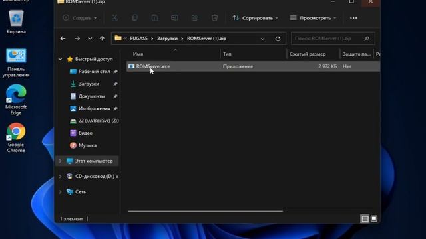Click the 2 972 KB size cell
The width and height of the screenshot is (426, 239).
pyautogui.click(x=327, y=66)
